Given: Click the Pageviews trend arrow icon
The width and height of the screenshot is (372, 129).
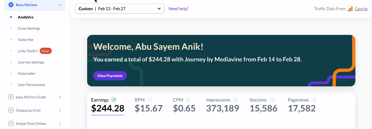Looking at the screenshot, I should (x=314, y=100).
